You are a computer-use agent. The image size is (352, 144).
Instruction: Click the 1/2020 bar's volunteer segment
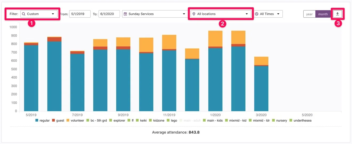[x=215, y=39]
